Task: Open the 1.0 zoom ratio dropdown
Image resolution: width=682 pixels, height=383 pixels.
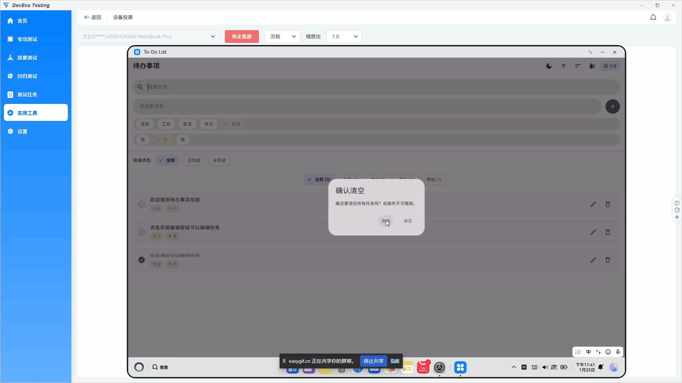Action: [x=344, y=37]
